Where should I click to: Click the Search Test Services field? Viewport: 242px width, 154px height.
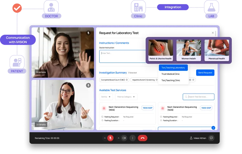[199, 97]
